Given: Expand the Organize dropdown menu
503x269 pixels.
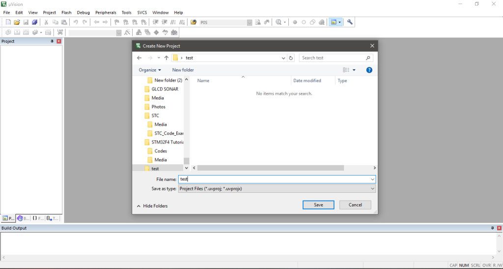Looking at the screenshot, I should point(150,70).
